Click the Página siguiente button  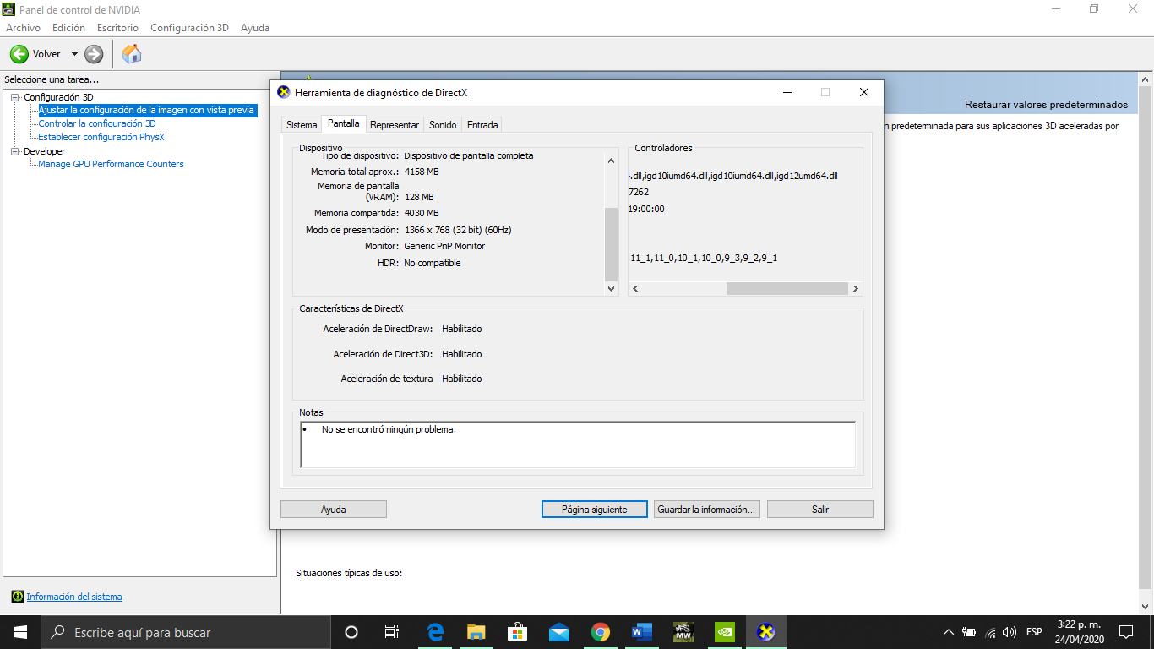[595, 510]
